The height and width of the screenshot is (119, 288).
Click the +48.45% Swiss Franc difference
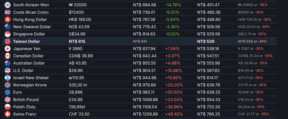point(174,114)
